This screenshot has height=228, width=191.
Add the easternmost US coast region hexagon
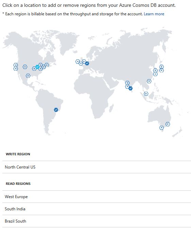[47, 65]
